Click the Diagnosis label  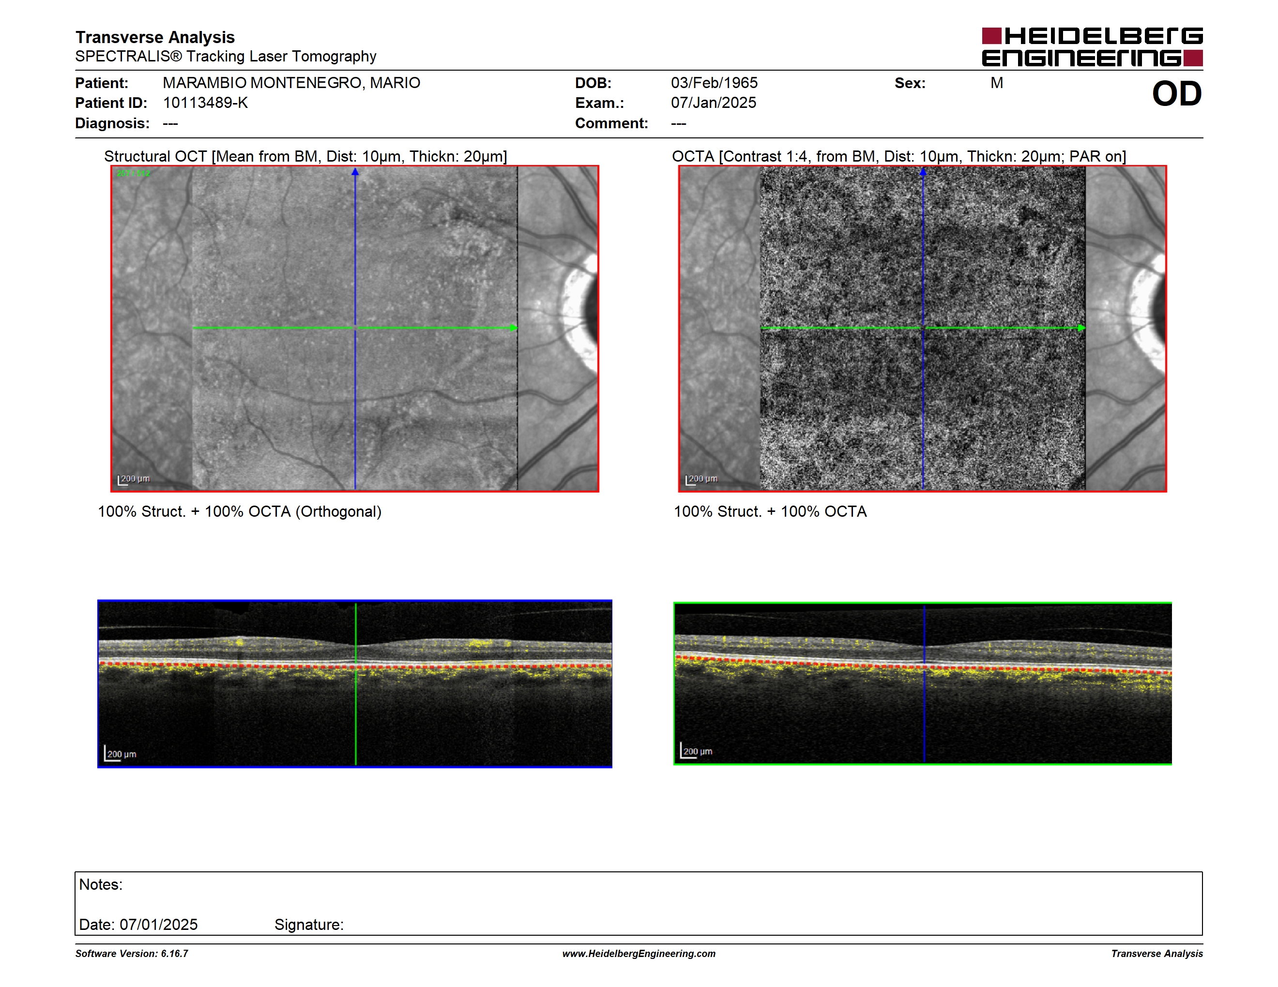point(112,123)
